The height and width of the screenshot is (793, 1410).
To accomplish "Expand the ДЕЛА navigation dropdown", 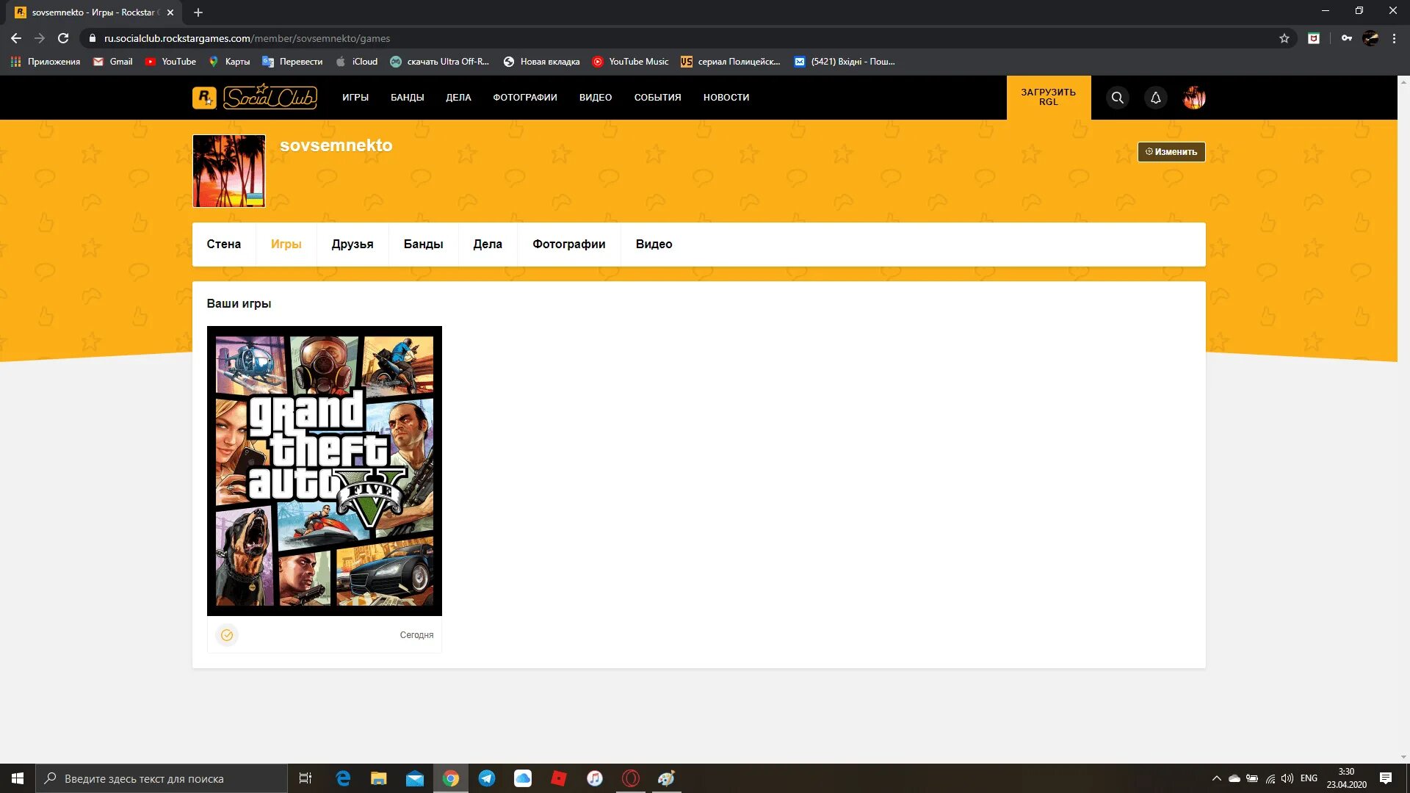I will pyautogui.click(x=457, y=97).
